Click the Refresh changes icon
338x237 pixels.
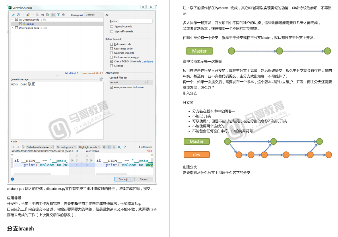point(18,15)
